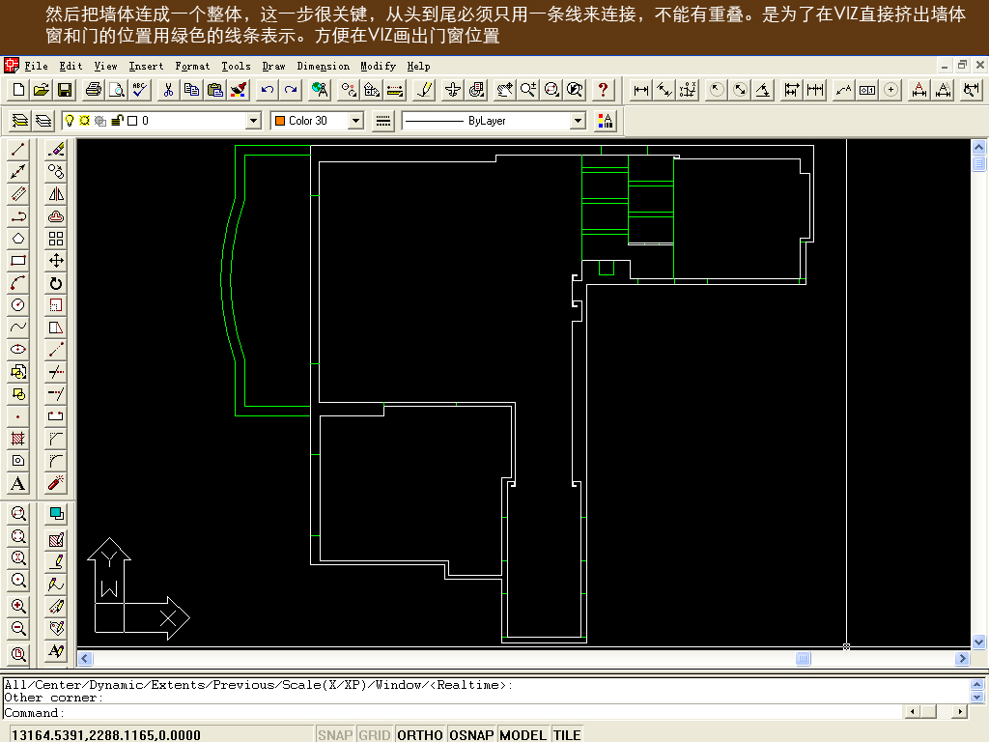Click the Layers manager icon
Screen dimensions: 989x742
tap(20, 121)
